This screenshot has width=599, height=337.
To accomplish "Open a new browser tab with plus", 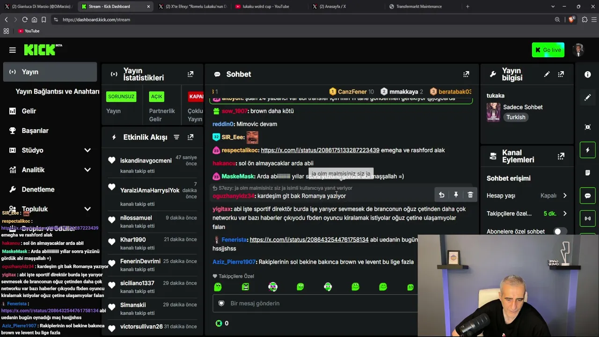I will coord(468,7).
